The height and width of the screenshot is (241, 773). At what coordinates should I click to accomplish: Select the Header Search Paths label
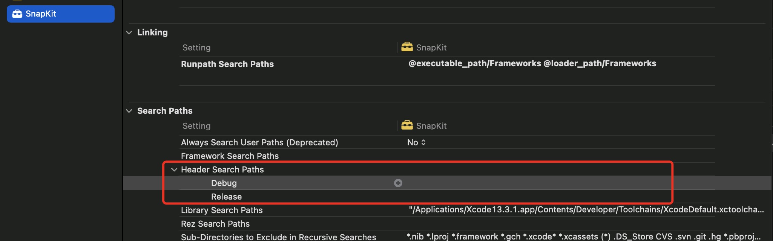[x=222, y=169]
